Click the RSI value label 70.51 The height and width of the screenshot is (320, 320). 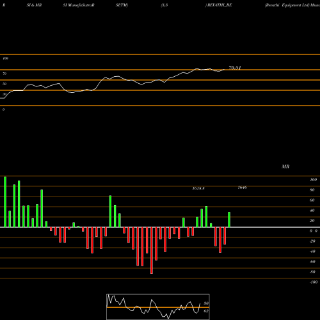point(235,68)
